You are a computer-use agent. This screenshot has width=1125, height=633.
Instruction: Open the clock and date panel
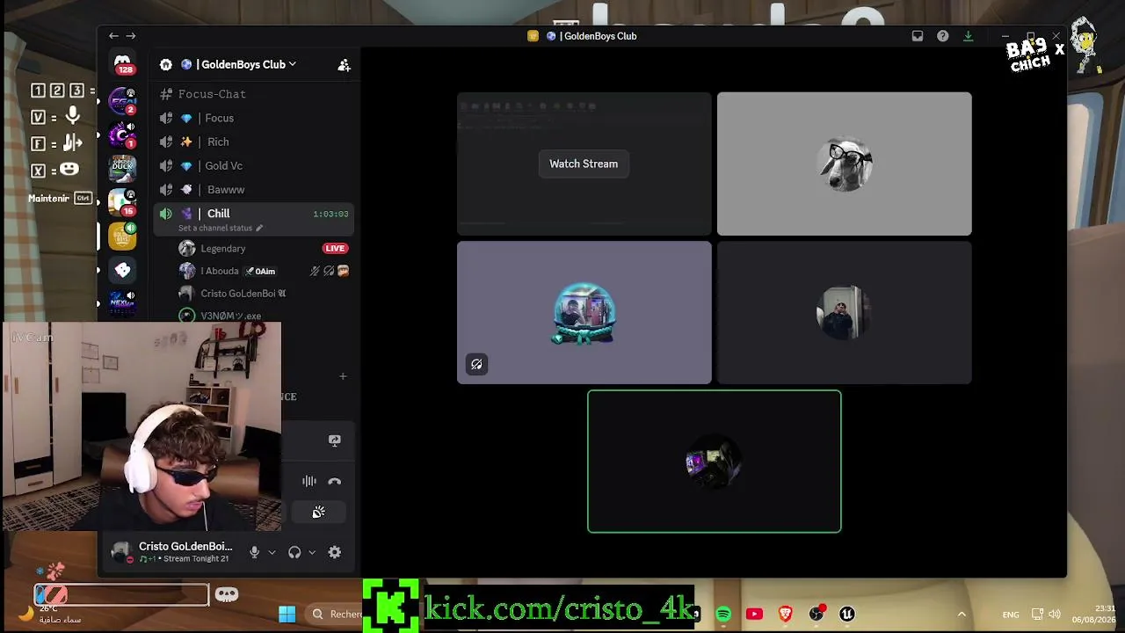coord(1093,614)
